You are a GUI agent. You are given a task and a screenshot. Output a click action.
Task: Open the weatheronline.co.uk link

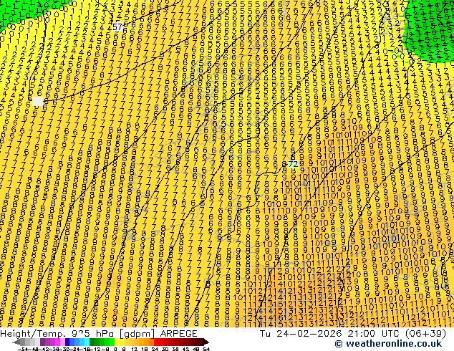(x=388, y=344)
